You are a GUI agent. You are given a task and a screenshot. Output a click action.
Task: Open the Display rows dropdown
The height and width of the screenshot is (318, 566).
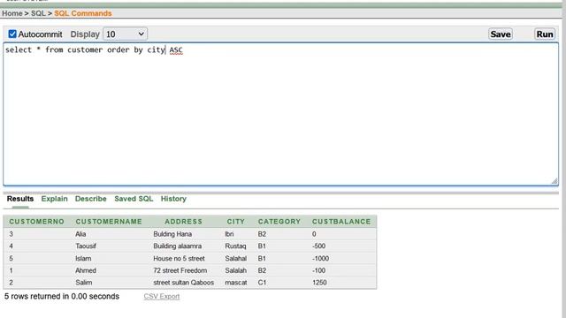click(x=125, y=34)
